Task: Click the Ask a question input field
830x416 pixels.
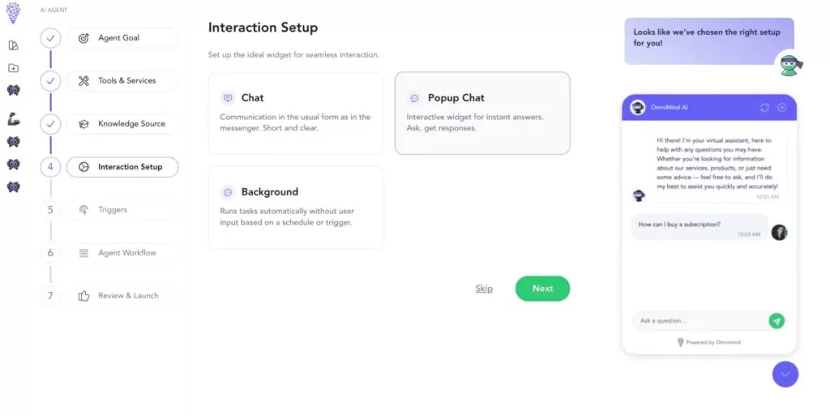Action: [x=699, y=320]
